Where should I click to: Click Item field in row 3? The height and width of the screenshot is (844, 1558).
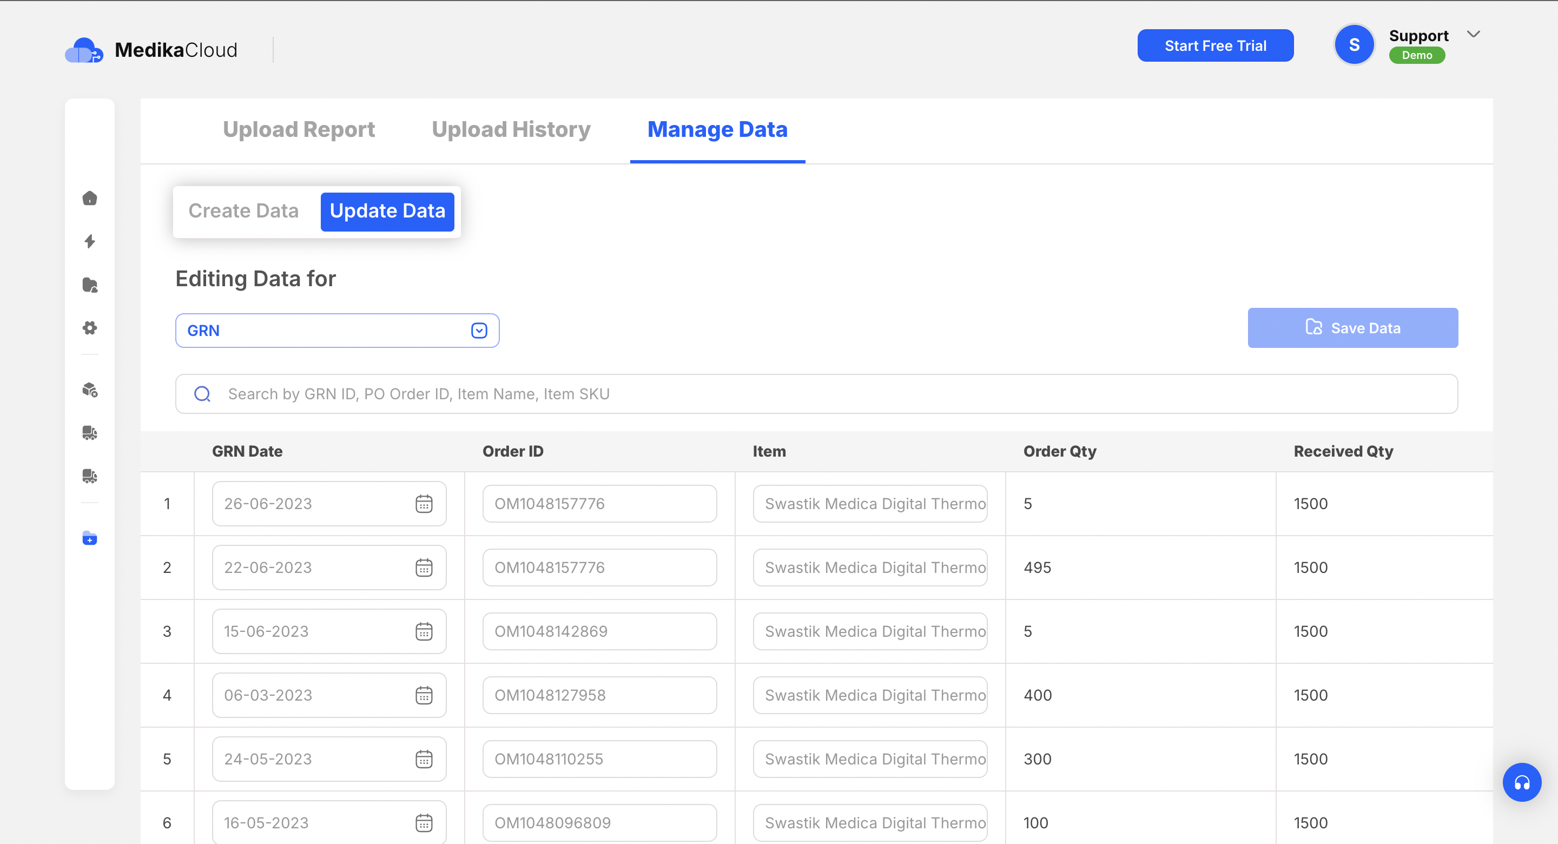(870, 631)
